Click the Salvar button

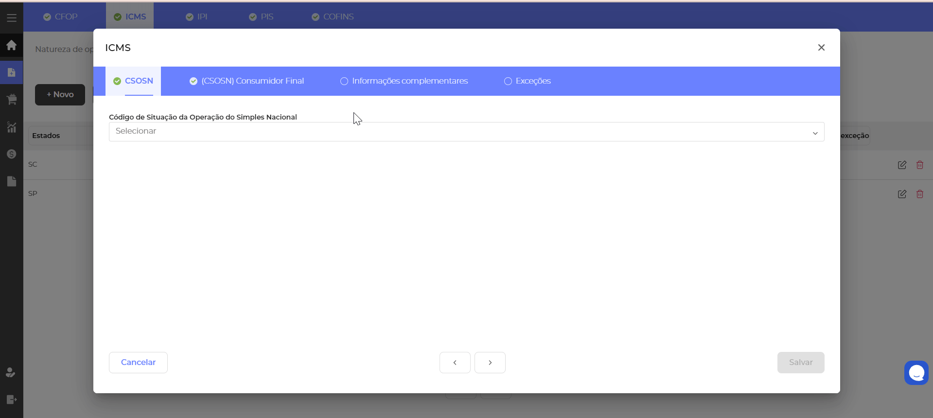point(800,363)
